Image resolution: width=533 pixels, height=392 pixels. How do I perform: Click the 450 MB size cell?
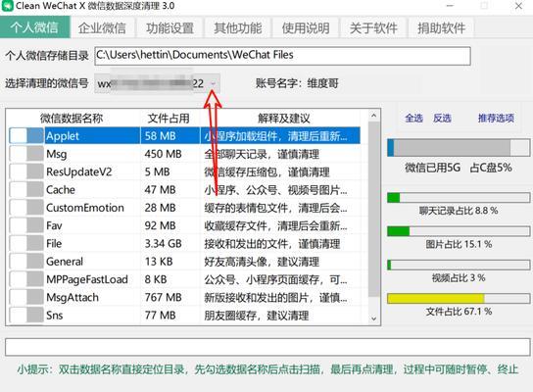click(x=164, y=154)
